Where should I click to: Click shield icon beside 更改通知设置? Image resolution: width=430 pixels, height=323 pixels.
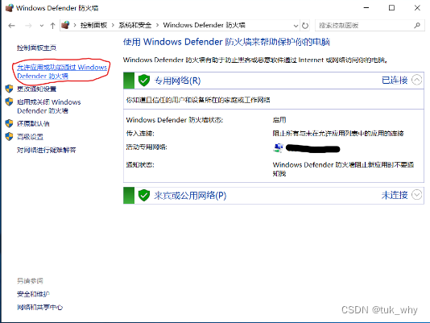tap(9, 89)
